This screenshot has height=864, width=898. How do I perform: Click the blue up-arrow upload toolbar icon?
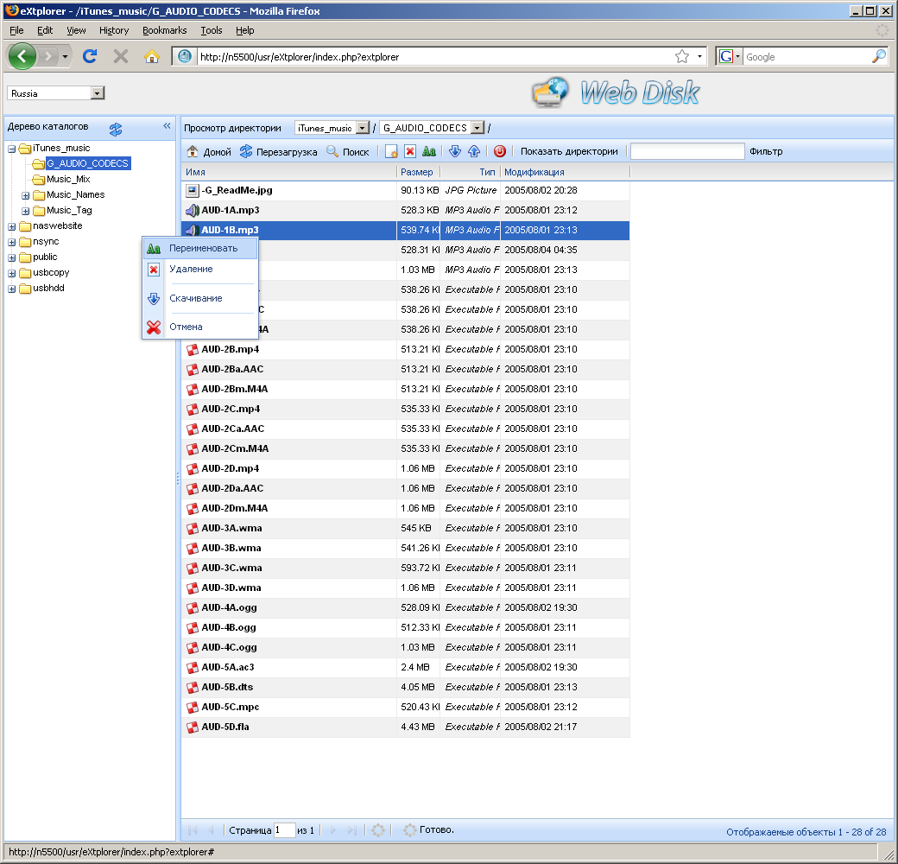pos(474,151)
